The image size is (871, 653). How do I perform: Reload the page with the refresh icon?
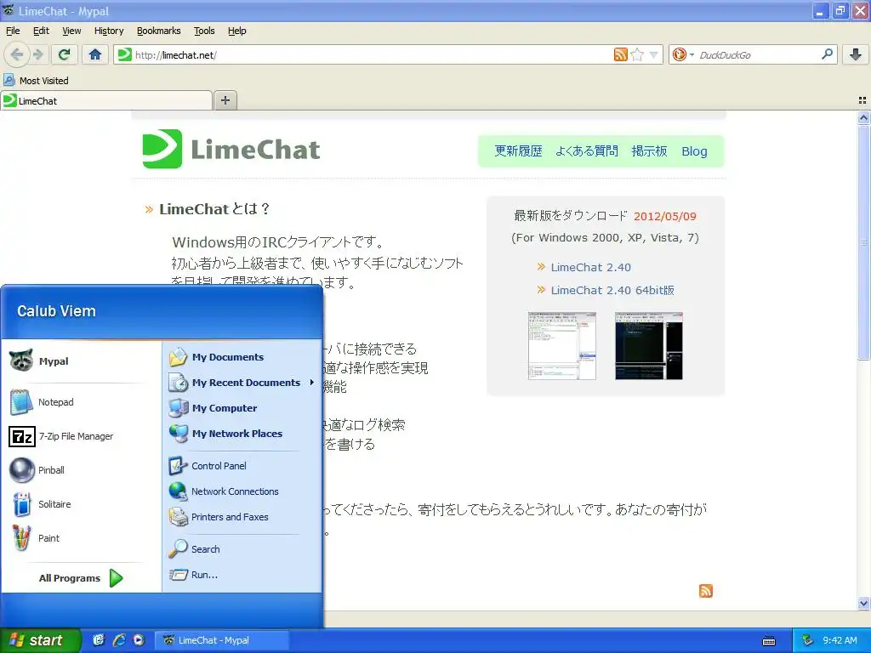[x=64, y=54]
